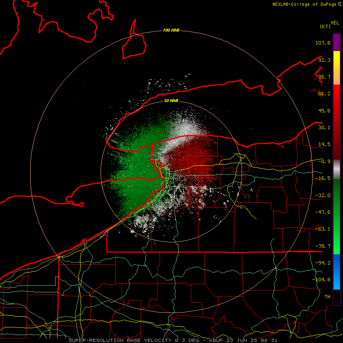Pick the purple segment of the velocity color bar
This screenshot has width=343, height=343.
tap(337, 42)
